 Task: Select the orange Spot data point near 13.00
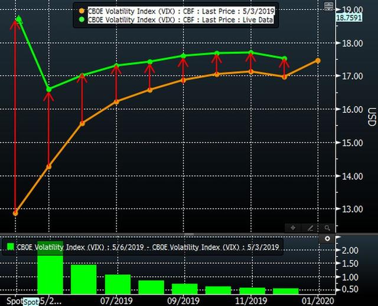[x=15, y=213]
